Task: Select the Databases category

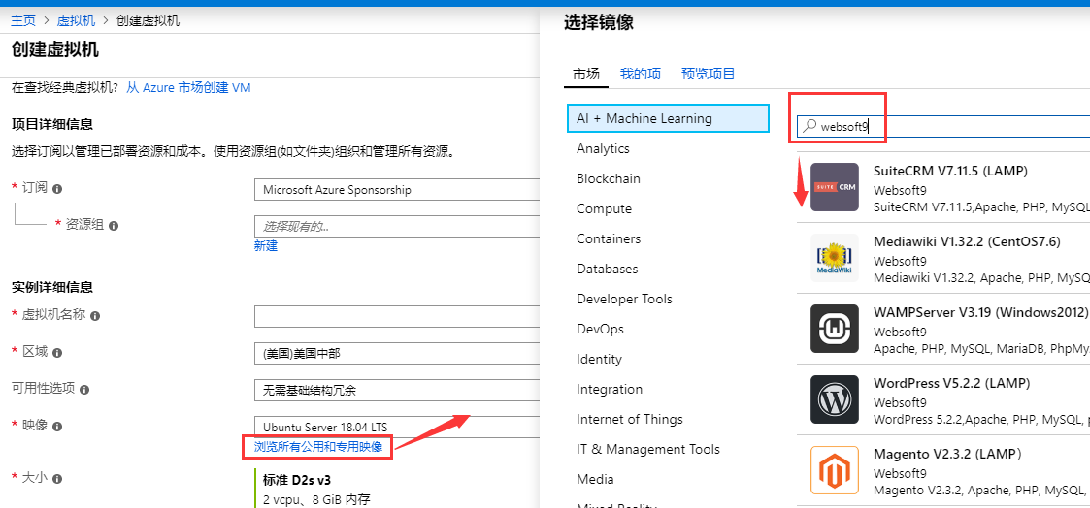Action: click(x=607, y=269)
